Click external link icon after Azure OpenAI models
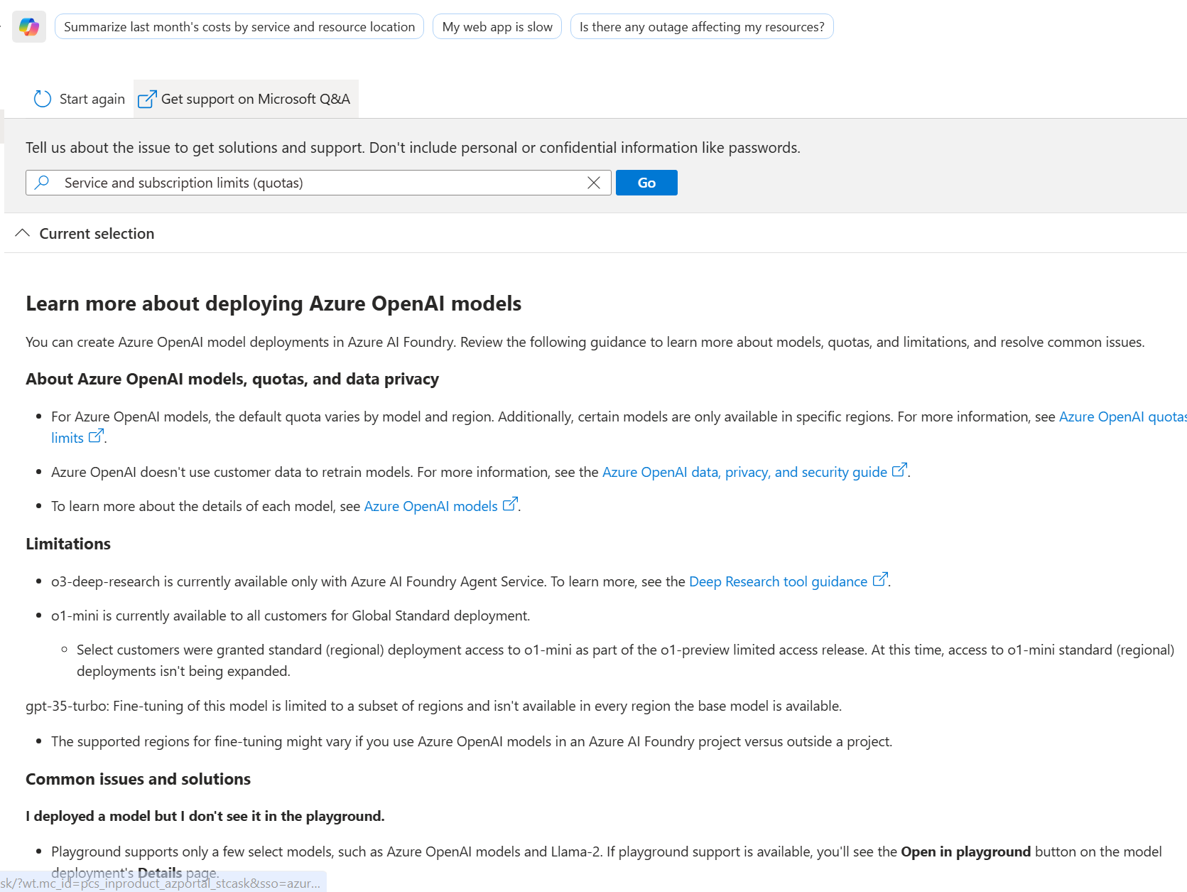 [x=510, y=504]
